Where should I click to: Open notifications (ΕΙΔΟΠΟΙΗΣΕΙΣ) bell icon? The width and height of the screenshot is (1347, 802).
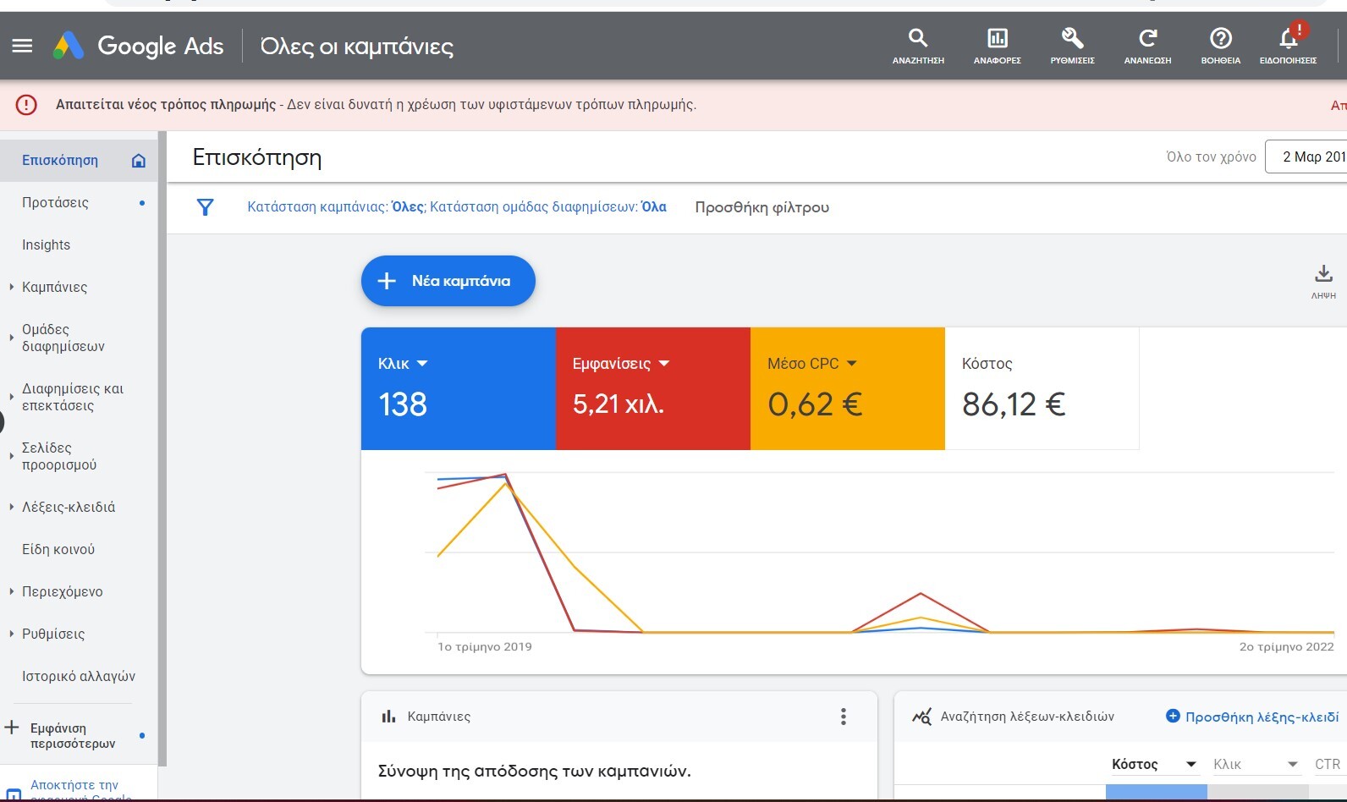[1289, 38]
